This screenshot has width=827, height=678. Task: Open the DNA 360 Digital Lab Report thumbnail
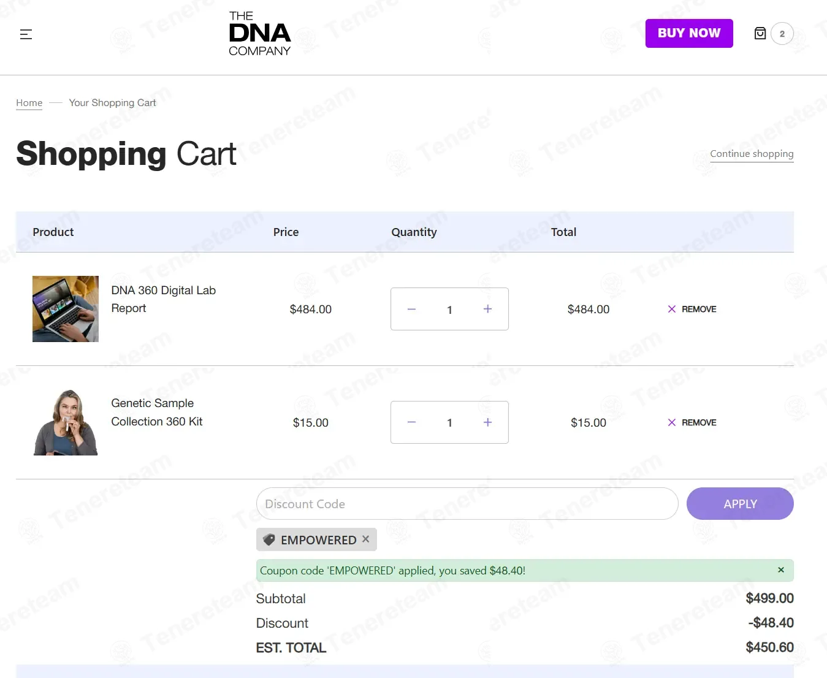[x=66, y=309]
